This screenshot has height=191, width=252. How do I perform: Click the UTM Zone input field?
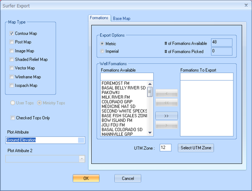166,147
